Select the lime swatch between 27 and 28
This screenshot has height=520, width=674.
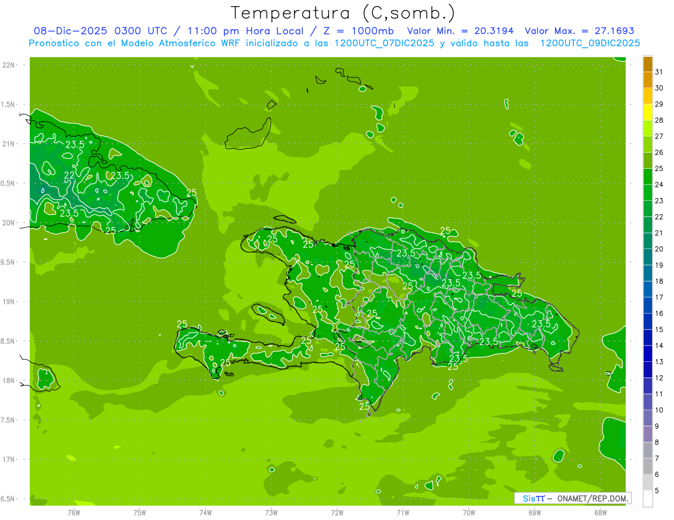pyautogui.click(x=648, y=128)
